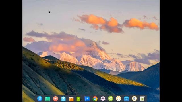This screenshot has height=102, width=182.
Task: Launch the green Music player icon
Action: (79, 99)
